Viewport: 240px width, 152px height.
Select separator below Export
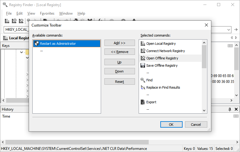(170, 109)
